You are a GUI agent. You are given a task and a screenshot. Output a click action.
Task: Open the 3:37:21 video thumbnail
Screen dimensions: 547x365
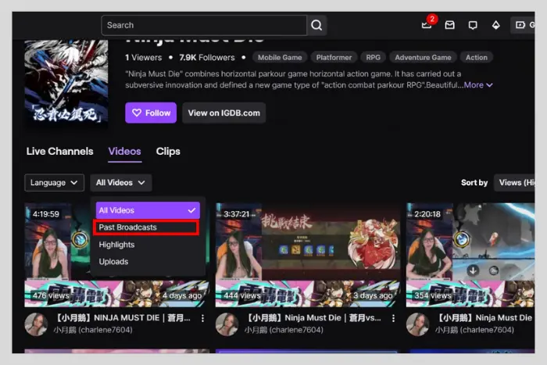(308, 255)
